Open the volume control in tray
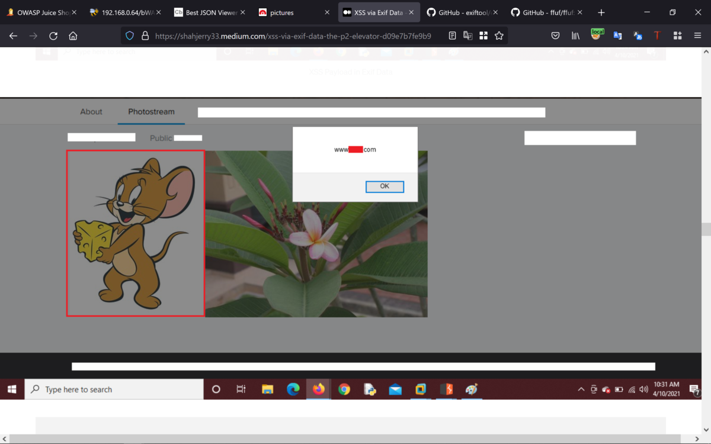The image size is (711, 444). pyautogui.click(x=644, y=390)
